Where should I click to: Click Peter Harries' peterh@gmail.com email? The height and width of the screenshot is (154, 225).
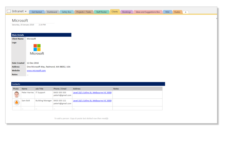click(x=62, y=95)
